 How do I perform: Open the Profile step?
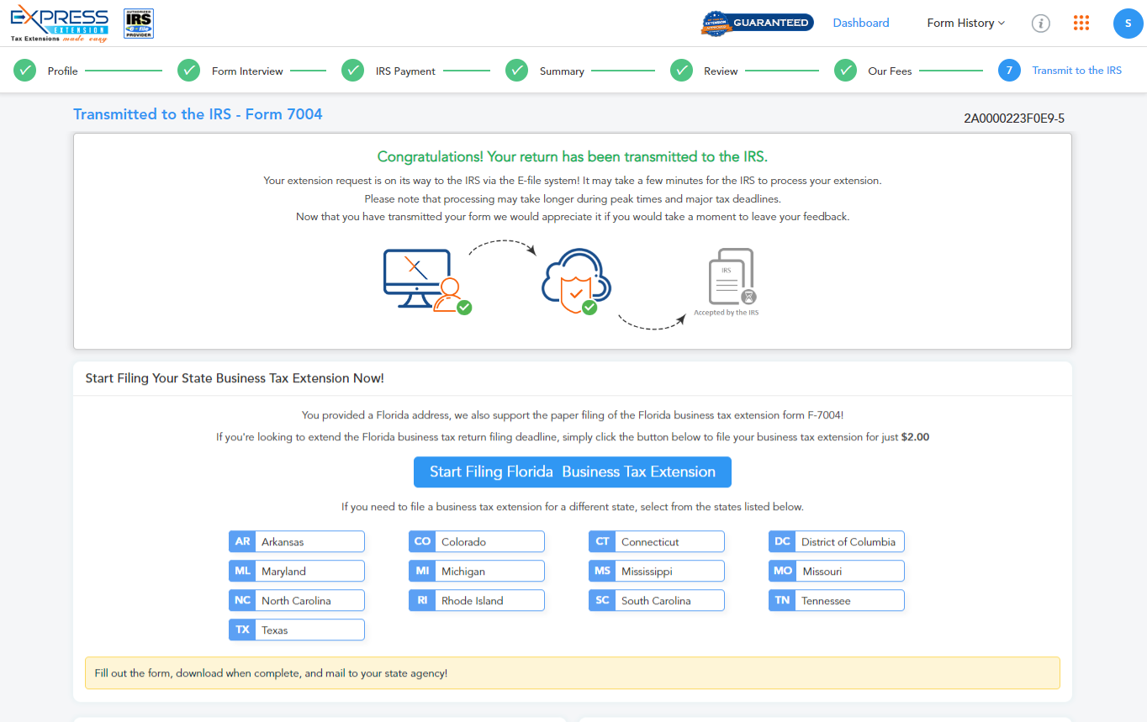click(x=63, y=71)
